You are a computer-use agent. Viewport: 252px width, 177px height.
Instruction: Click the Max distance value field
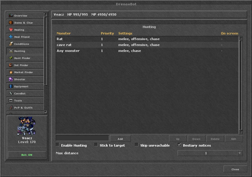207,153
